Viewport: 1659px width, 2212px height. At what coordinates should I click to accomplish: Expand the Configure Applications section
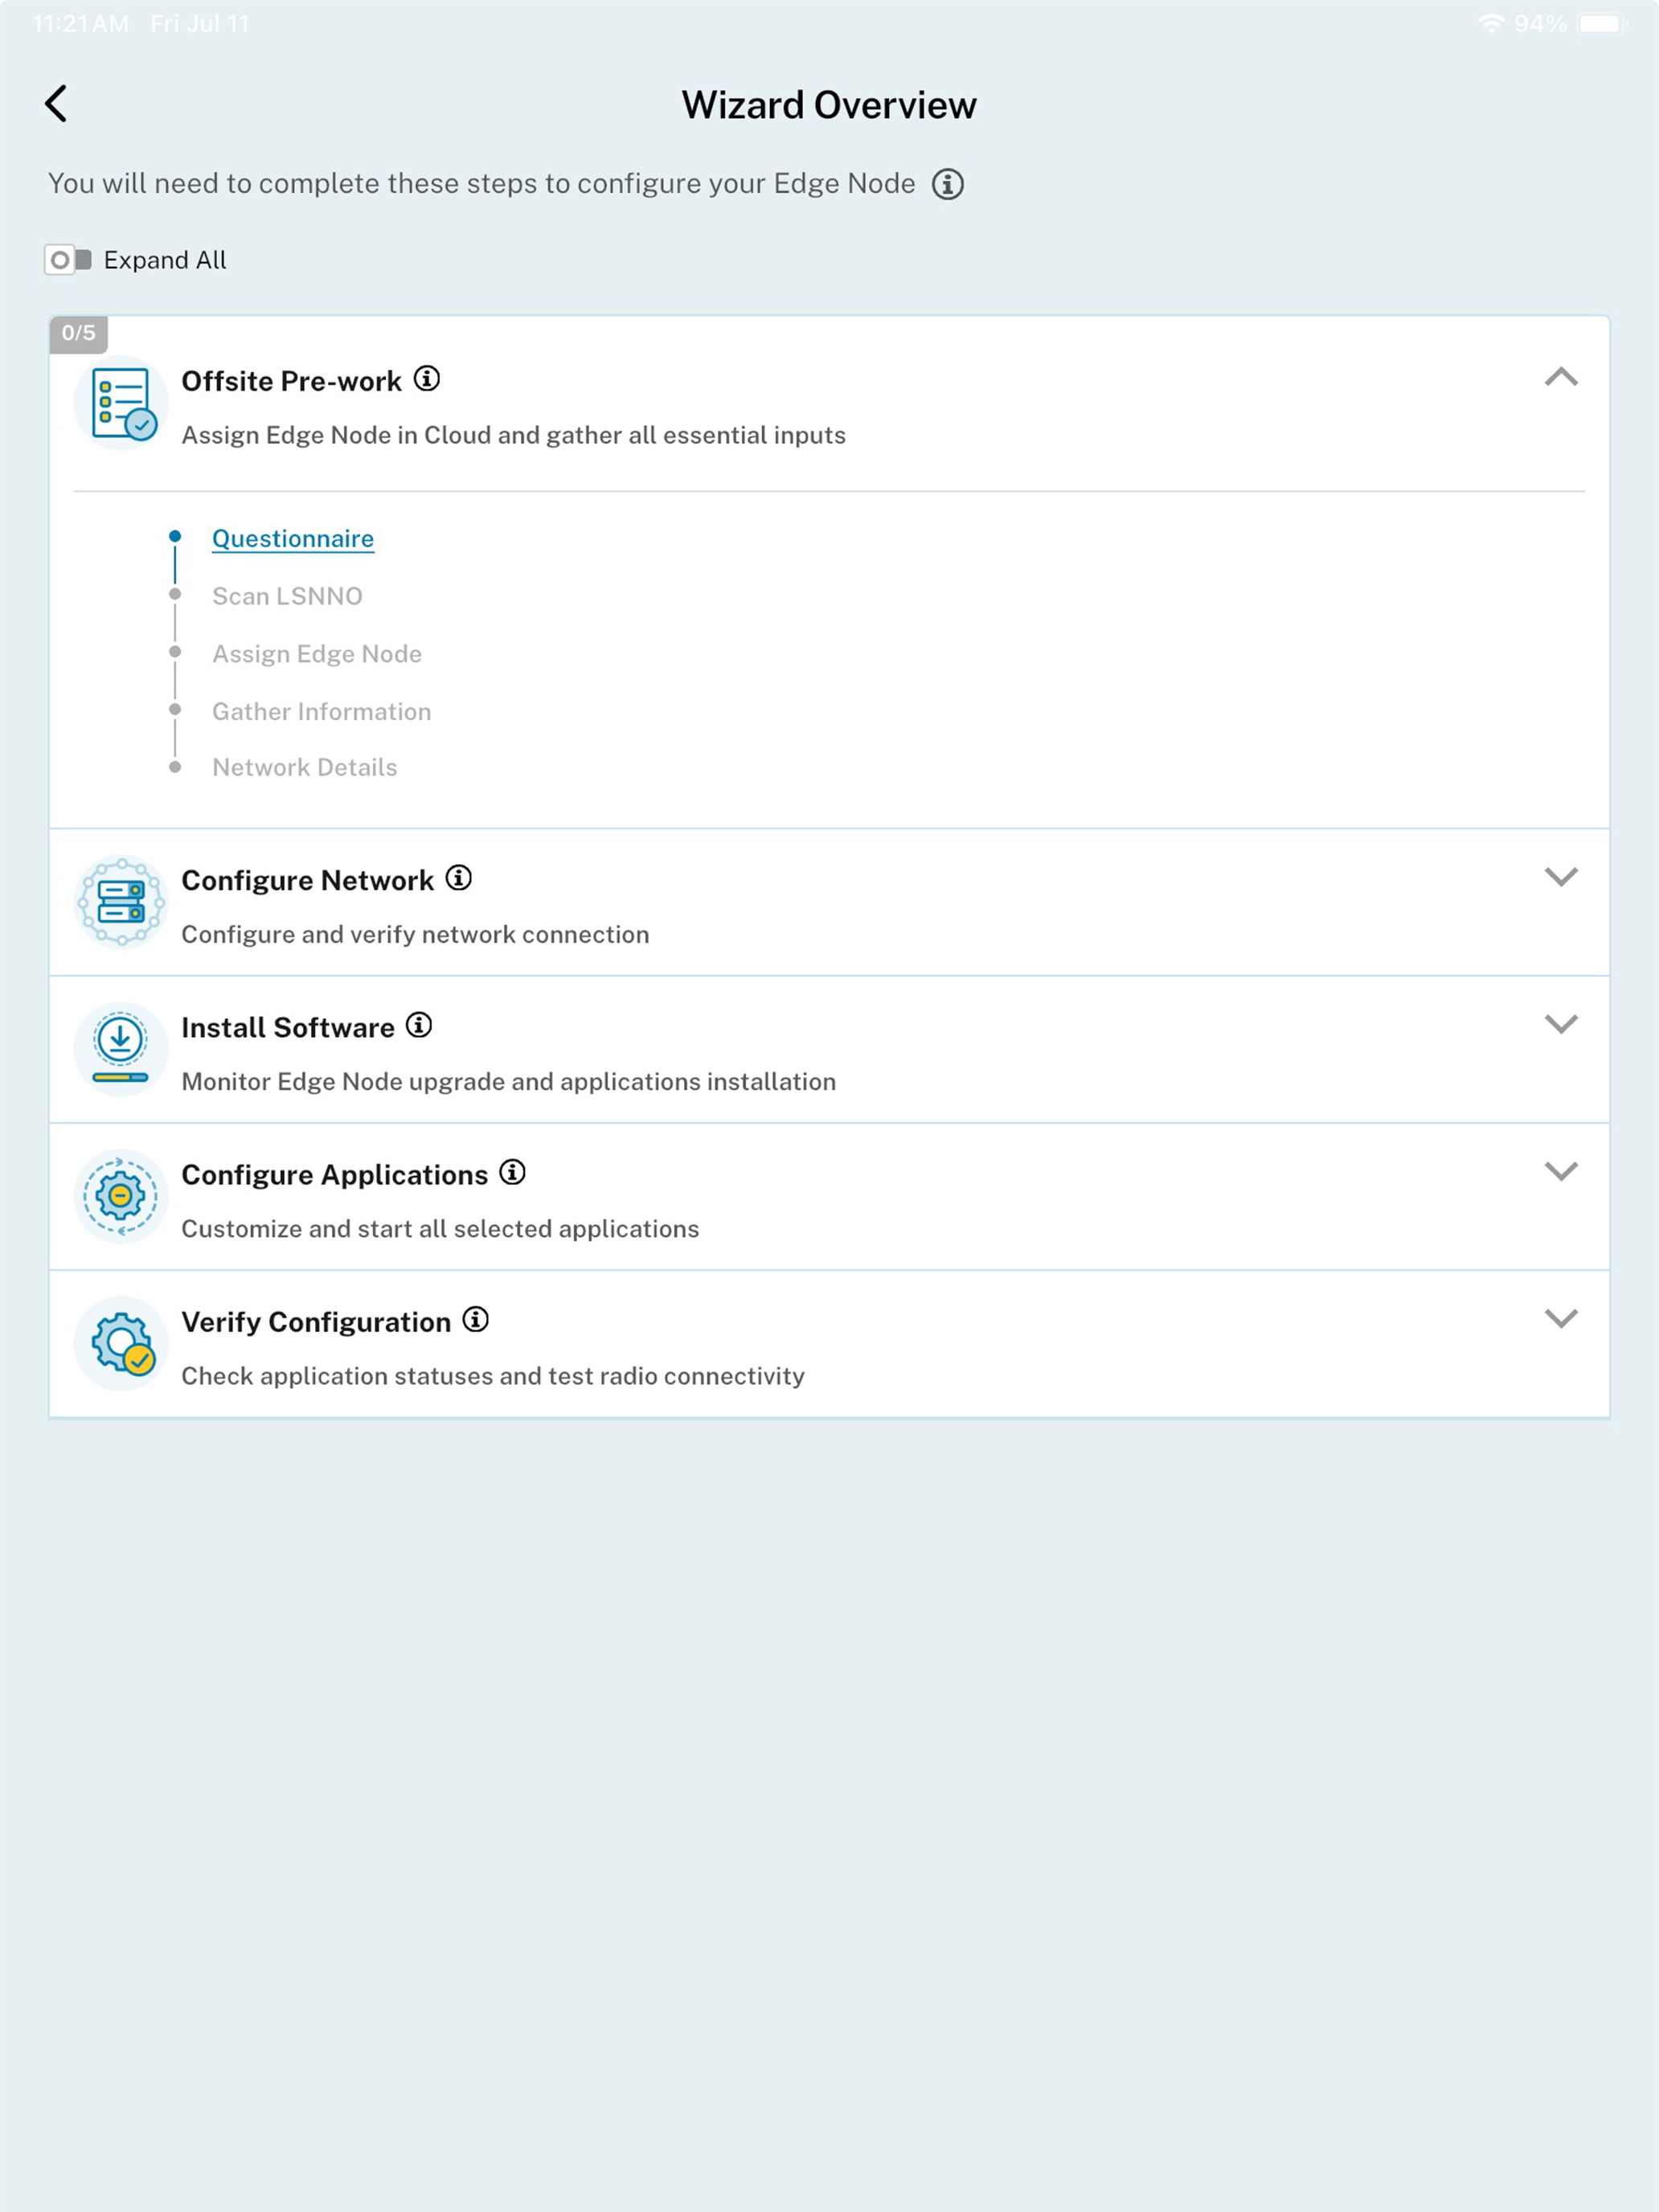coord(1560,1171)
